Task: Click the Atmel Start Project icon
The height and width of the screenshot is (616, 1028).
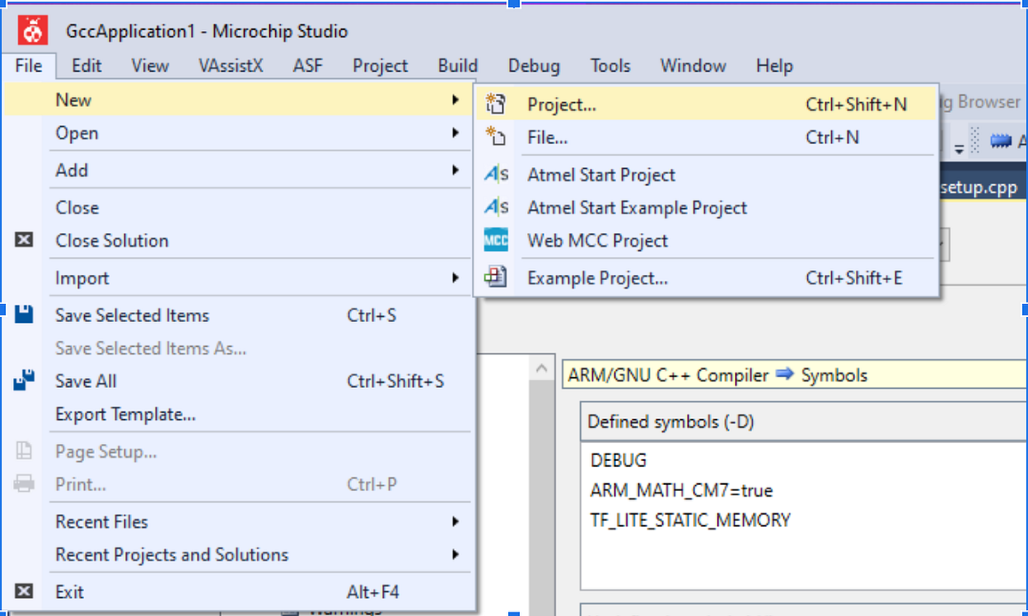Action: click(x=496, y=175)
